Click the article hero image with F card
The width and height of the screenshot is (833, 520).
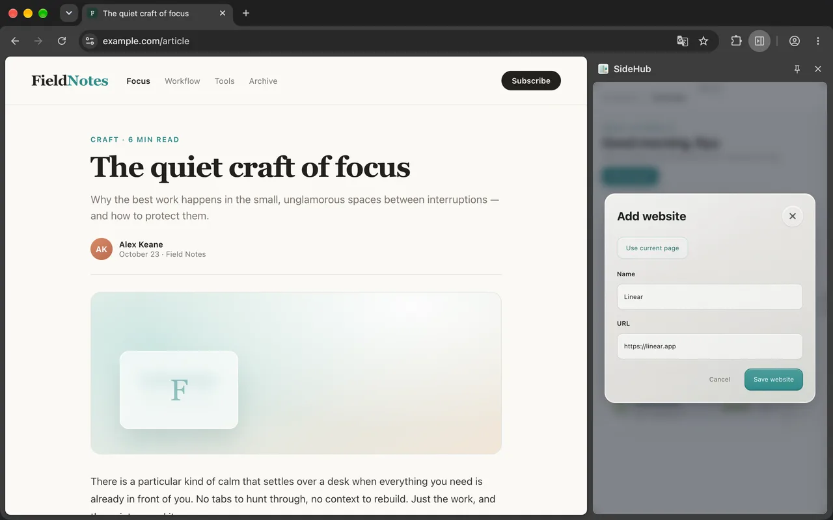pos(296,373)
